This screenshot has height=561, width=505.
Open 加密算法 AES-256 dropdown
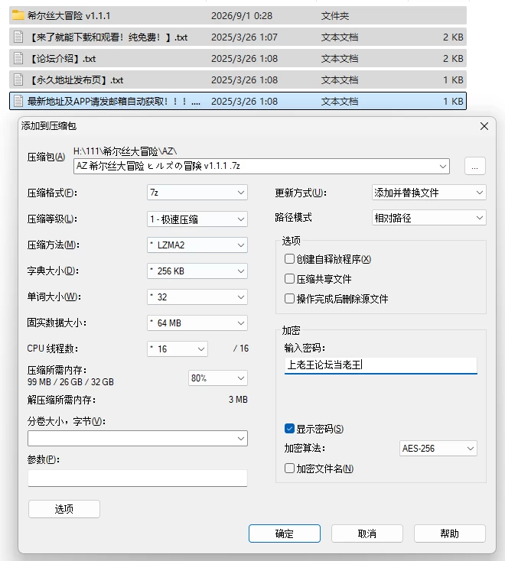click(x=438, y=449)
